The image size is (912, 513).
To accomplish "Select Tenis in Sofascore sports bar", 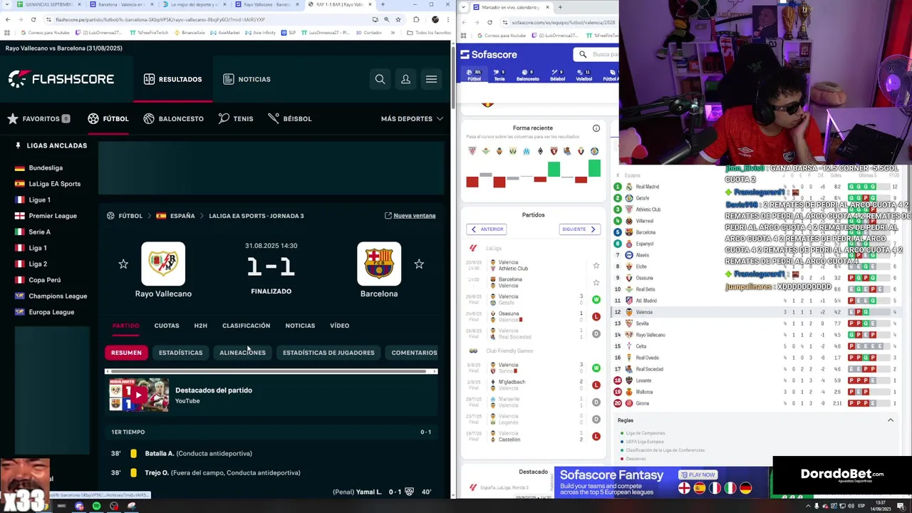I will [499, 76].
